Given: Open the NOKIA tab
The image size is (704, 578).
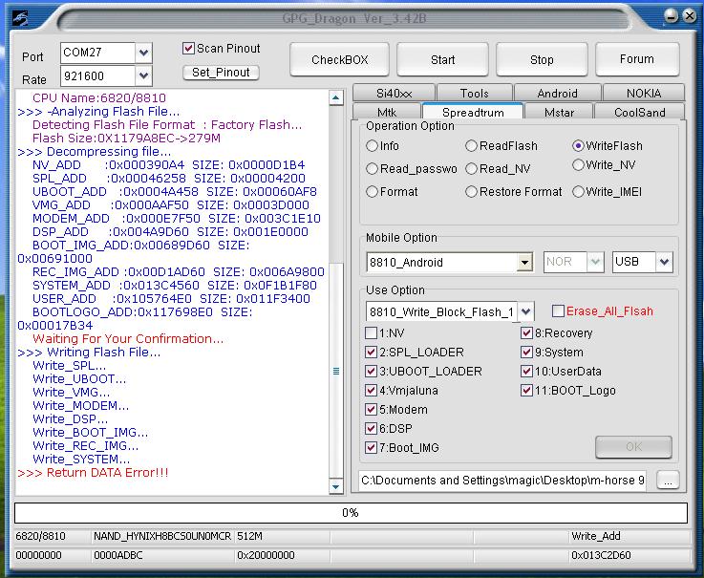Looking at the screenshot, I should [x=644, y=93].
